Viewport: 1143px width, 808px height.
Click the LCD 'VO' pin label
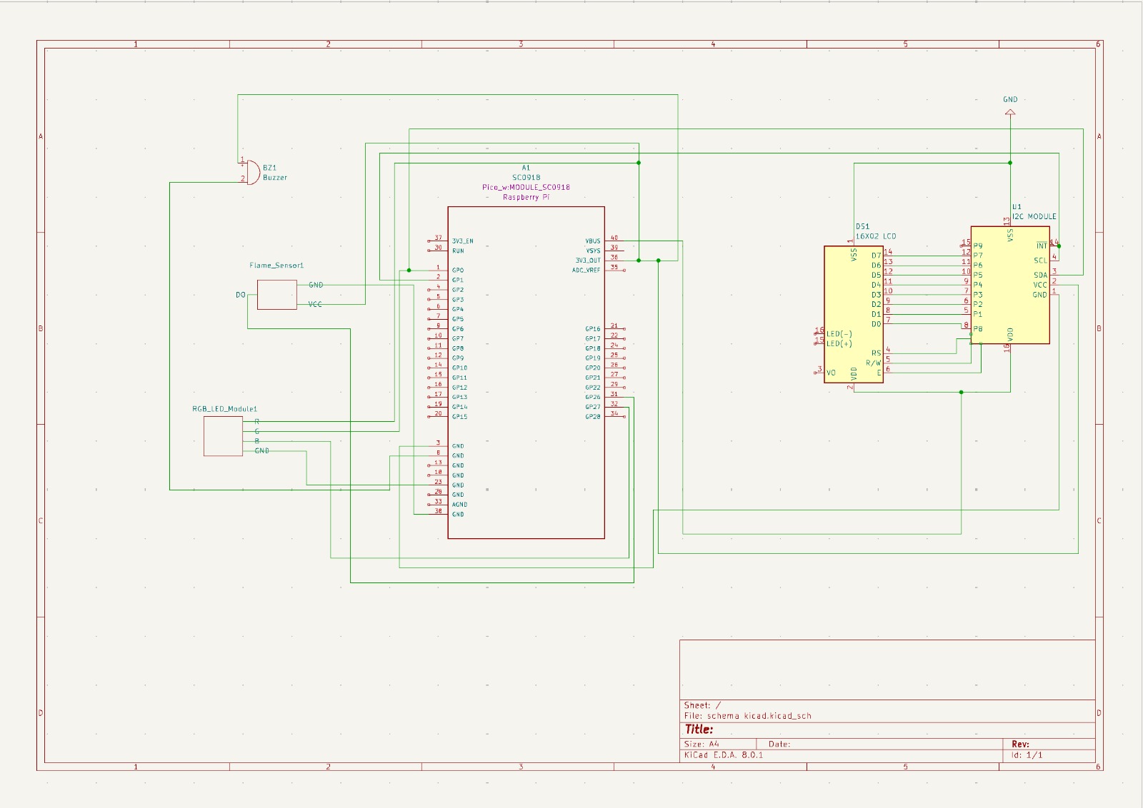click(x=831, y=373)
